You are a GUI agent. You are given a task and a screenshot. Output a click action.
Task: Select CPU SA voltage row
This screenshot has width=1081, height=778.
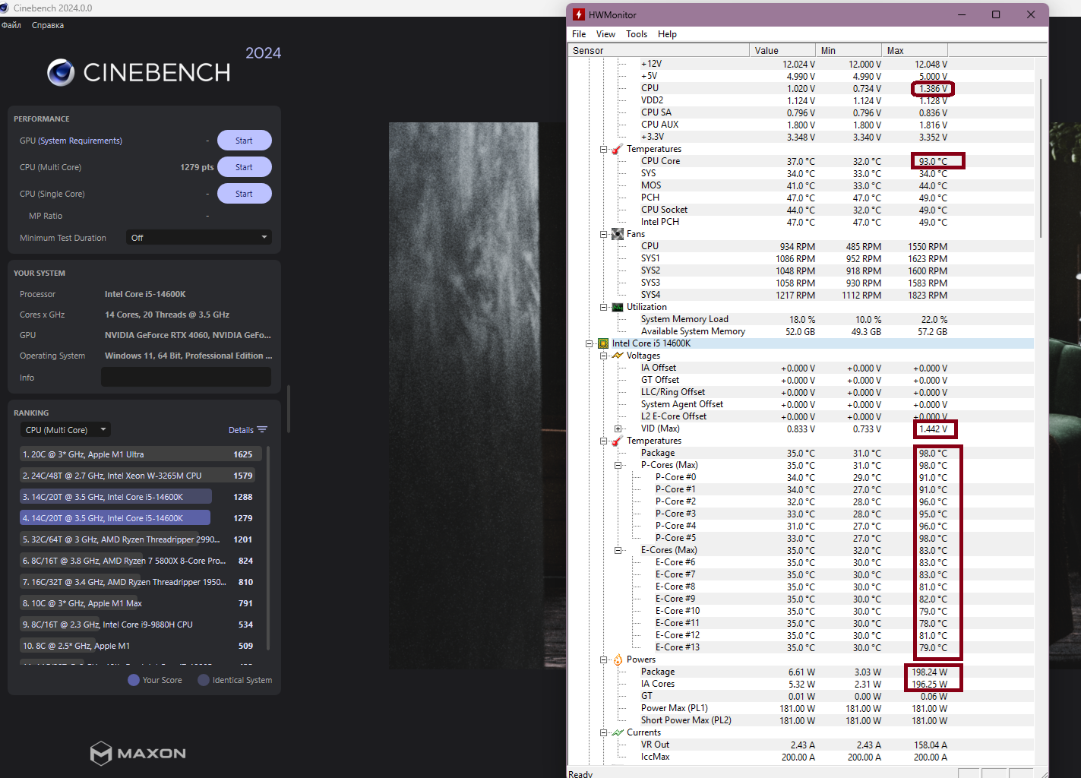801,112
